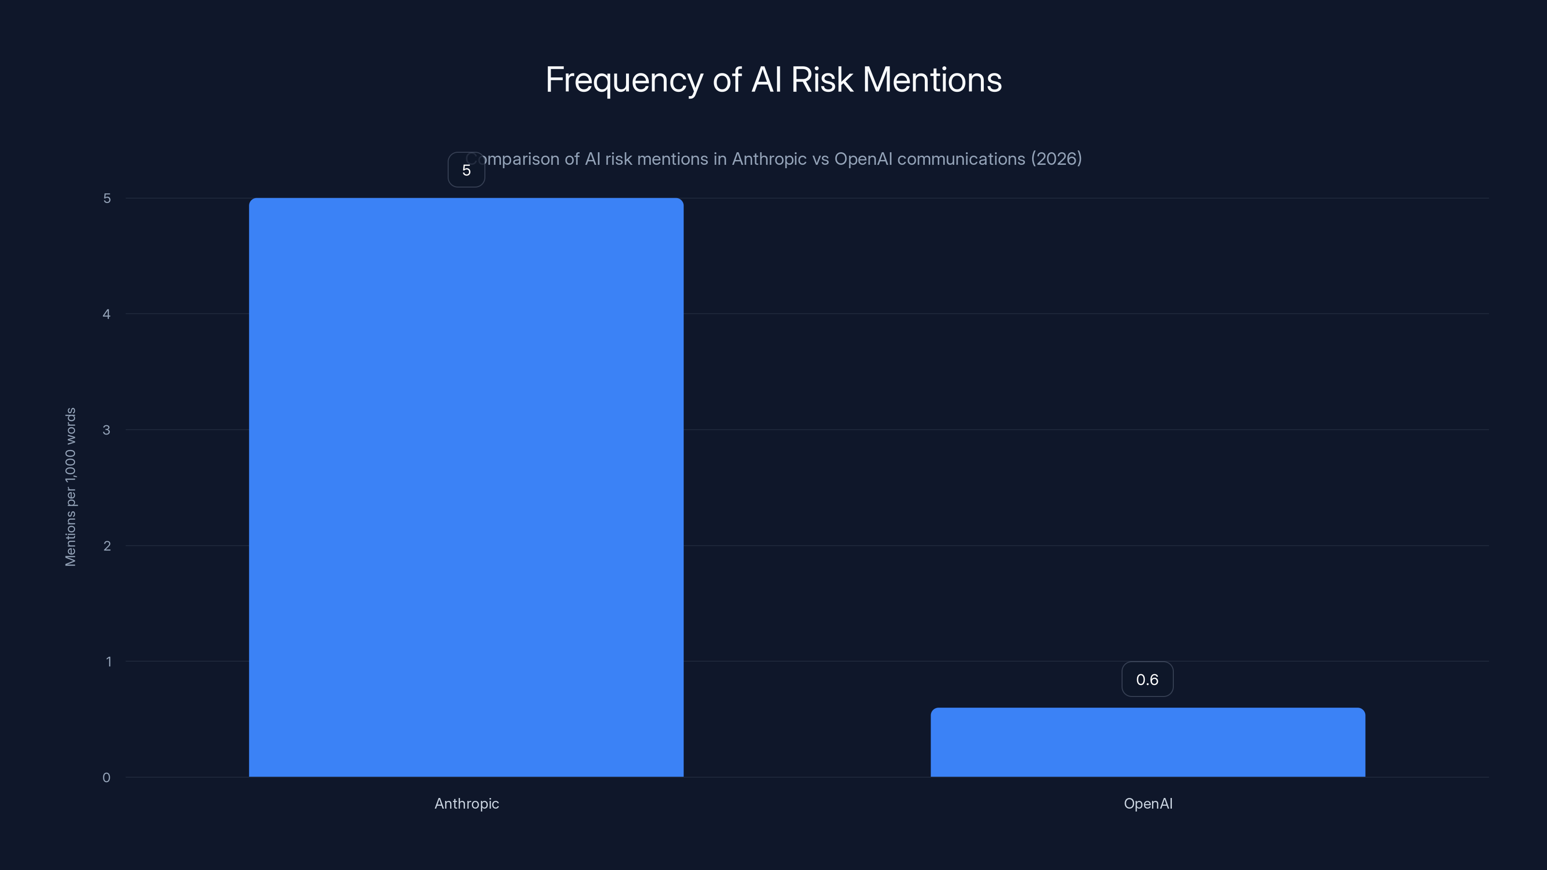Click the 'OpenAI' x-axis label
Image resolution: width=1547 pixels, height=870 pixels.
(x=1148, y=803)
